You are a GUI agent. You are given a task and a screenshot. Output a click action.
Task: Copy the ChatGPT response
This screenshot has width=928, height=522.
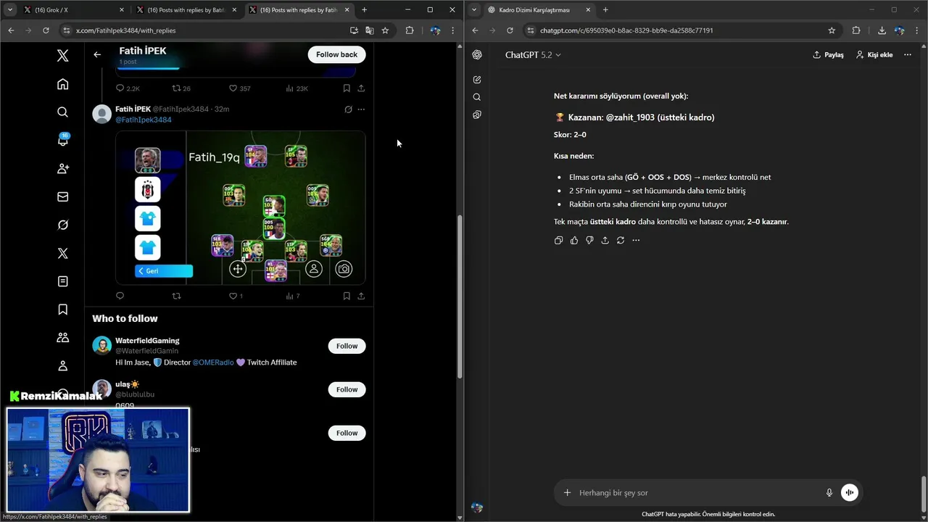pos(558,240)
